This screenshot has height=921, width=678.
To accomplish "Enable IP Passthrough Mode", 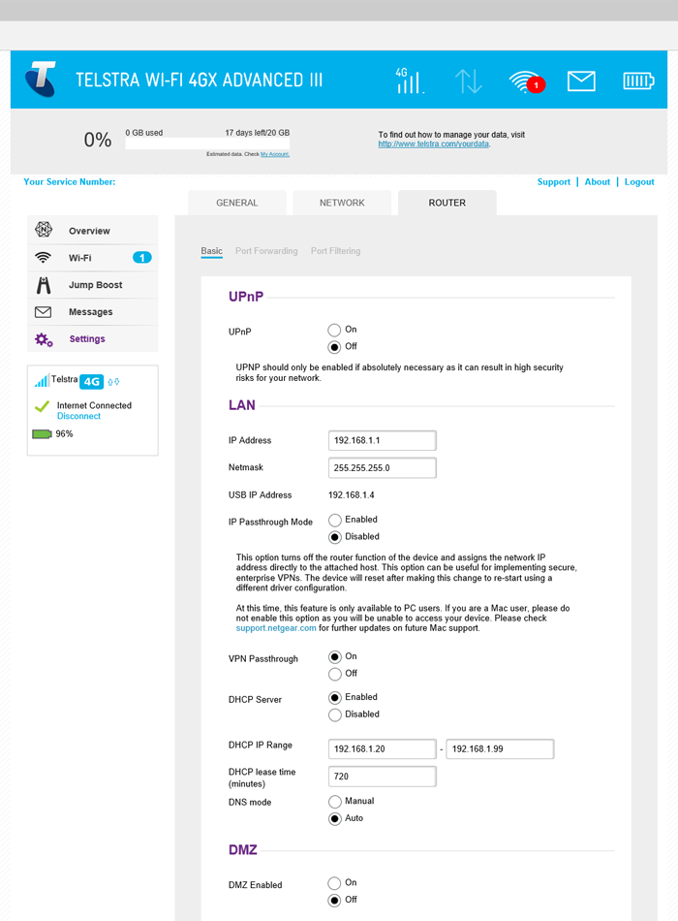I will pos(335,521).
